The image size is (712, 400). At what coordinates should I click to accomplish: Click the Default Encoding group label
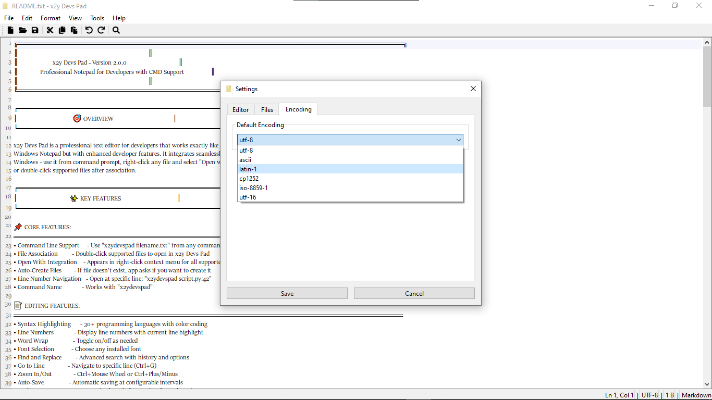pyautogui.click(x=260, y=125)
